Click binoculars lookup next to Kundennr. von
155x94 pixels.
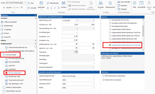[x=77, y=36]
